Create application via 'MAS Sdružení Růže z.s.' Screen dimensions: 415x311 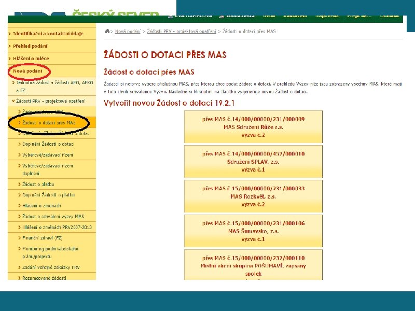(x=253, y=127)
